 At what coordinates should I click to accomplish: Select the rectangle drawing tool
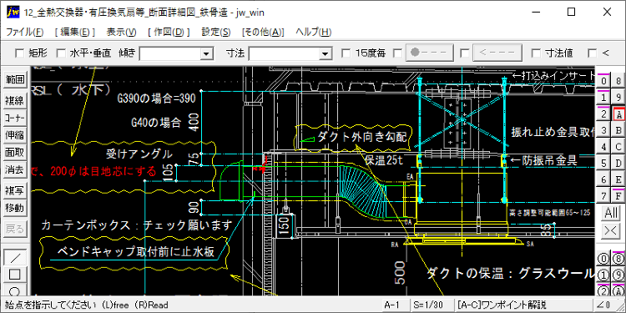pos(15,275)
